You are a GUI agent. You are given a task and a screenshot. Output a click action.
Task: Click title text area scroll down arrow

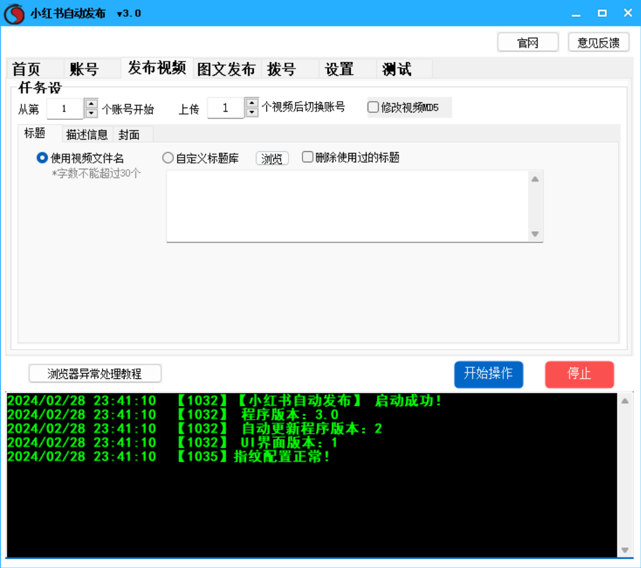pyautogui.click(x=535, y=234)
